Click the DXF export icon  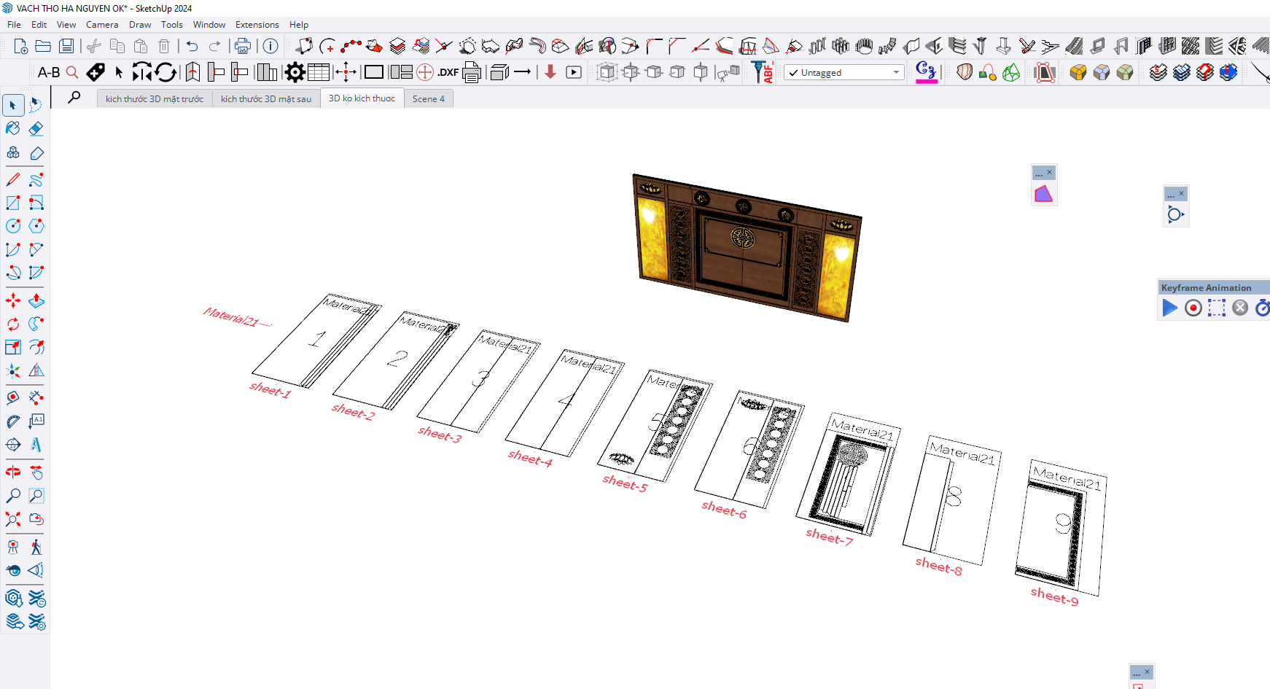tap(448, 72)
